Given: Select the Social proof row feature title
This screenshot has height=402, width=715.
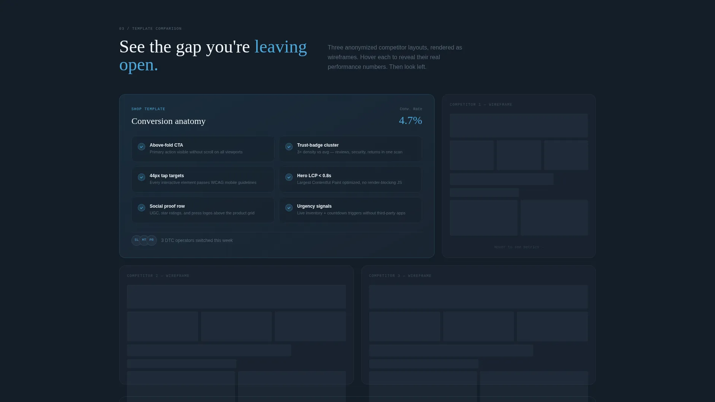Looking at the screenshot, I should tap(167, 206).
